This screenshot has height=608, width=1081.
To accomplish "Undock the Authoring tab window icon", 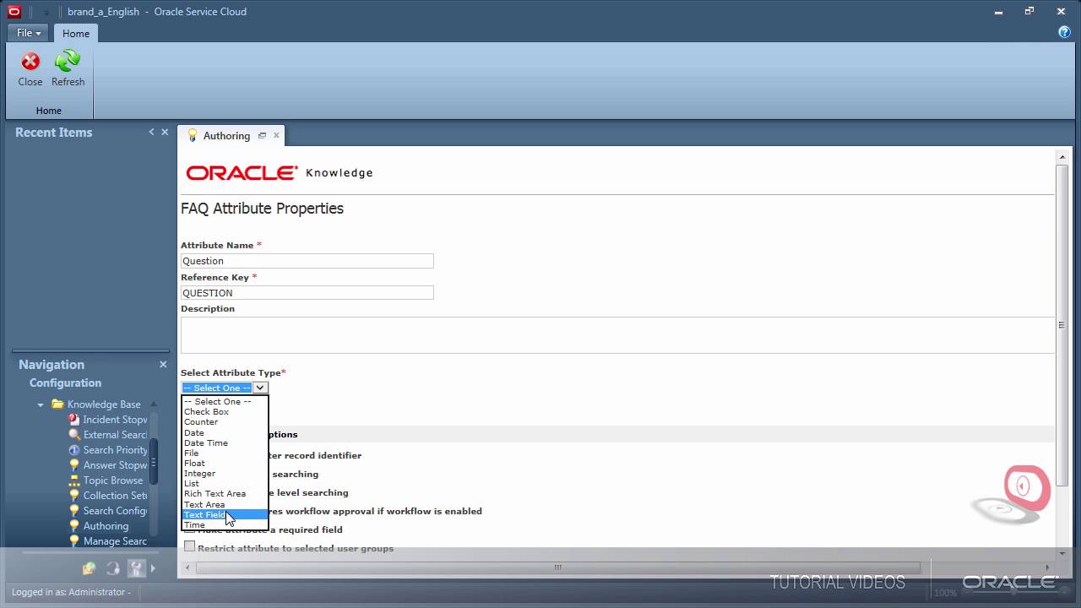I will [262, 135].
